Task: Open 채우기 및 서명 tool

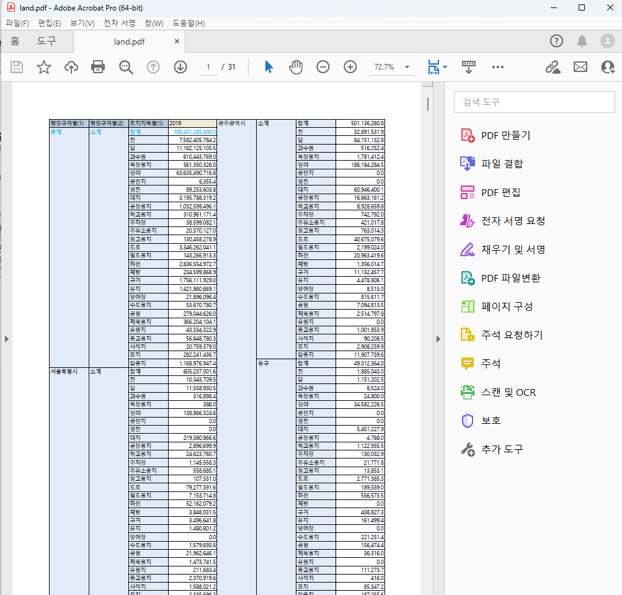Action: [x=503, y=249]
